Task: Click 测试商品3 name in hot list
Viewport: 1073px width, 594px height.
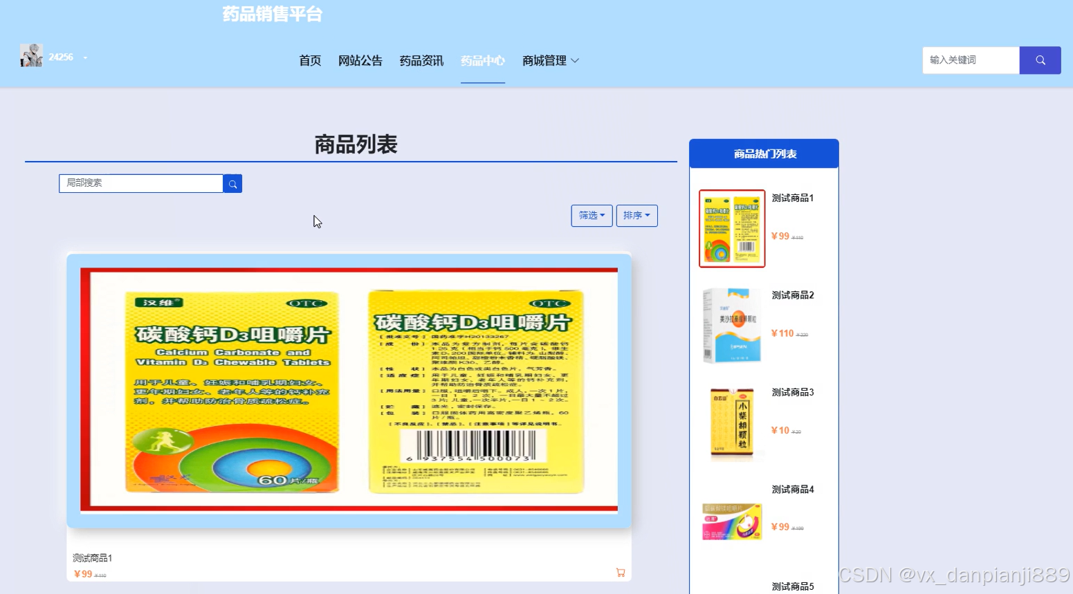Action: click(x=793, y=392)
